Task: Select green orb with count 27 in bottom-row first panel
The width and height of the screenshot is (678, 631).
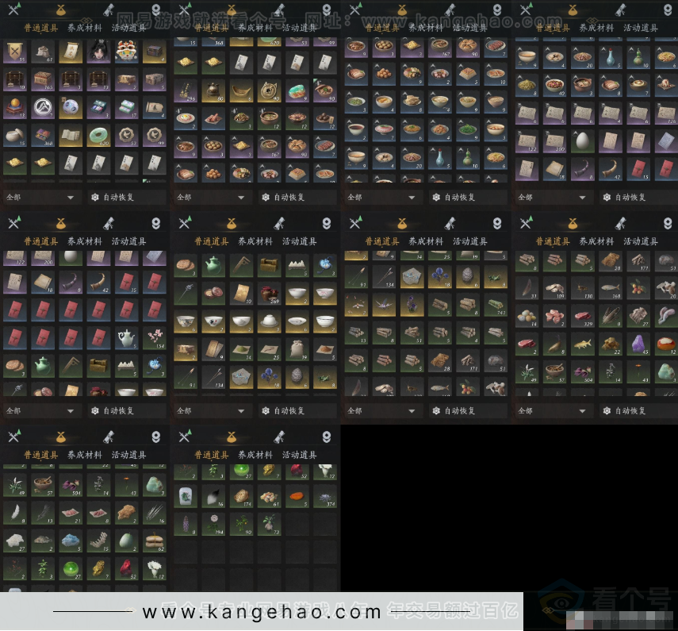Action: [71, 569]
